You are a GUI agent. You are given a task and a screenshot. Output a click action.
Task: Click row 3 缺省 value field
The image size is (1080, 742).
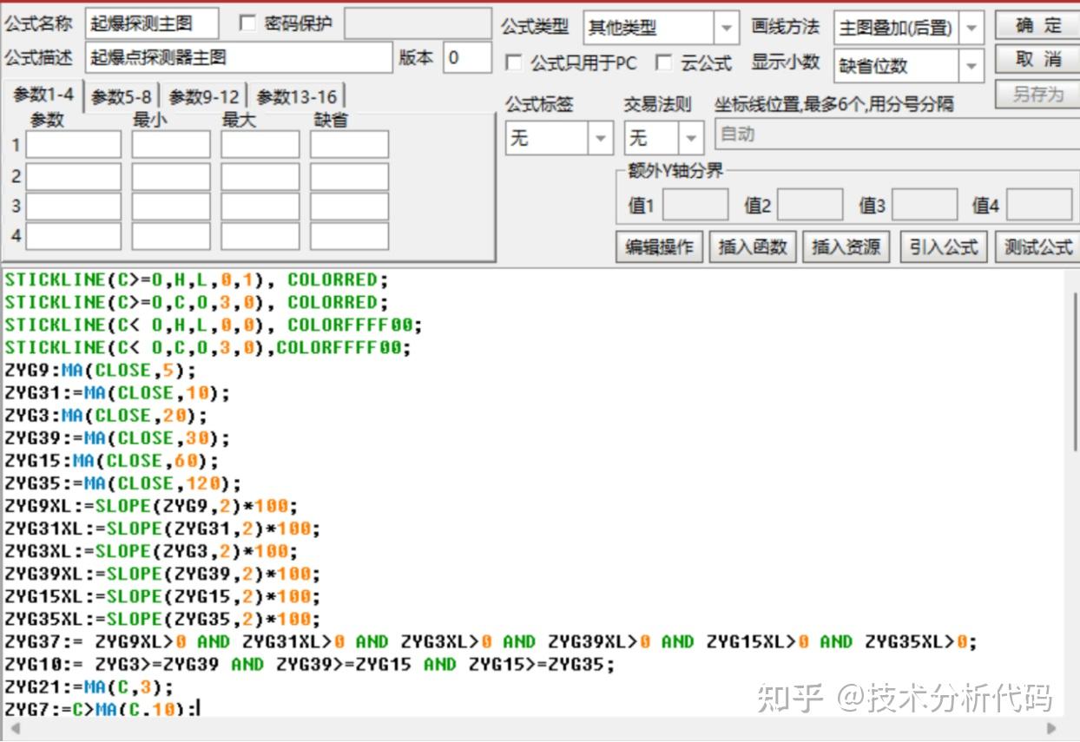pyautogui.click(x=349, y=207)
